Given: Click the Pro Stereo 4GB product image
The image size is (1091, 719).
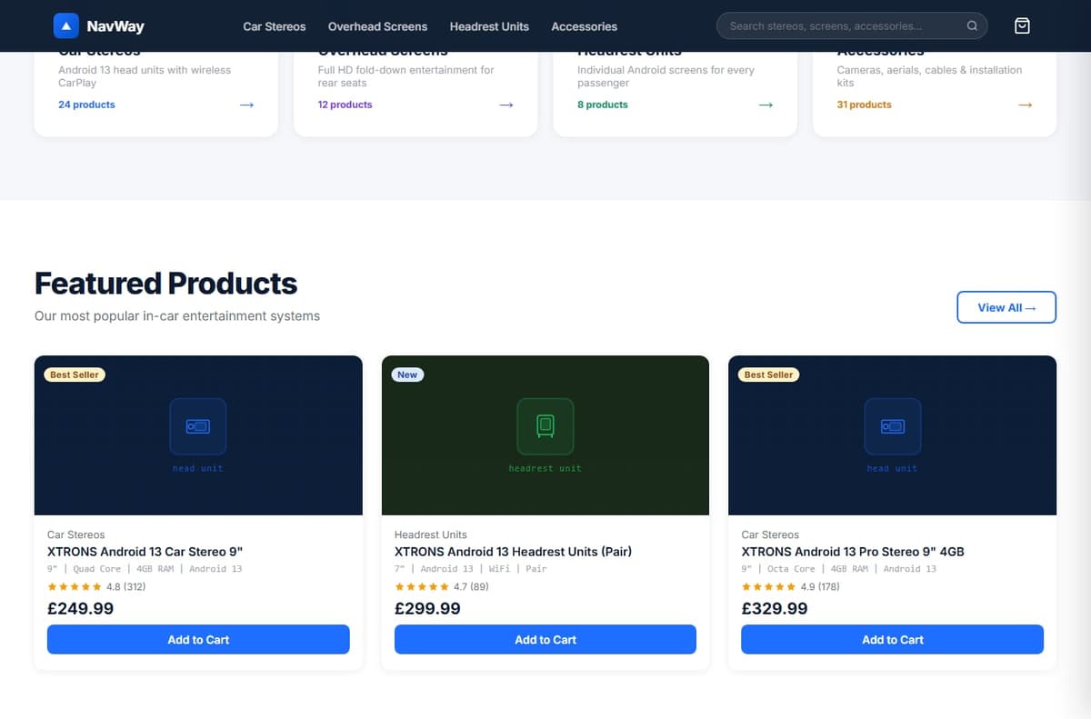Looking at the screenshot, I should (x=893, y=435).
